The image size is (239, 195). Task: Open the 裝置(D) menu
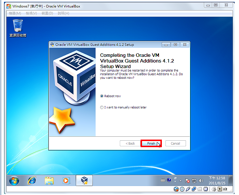(x=48, y=13)
